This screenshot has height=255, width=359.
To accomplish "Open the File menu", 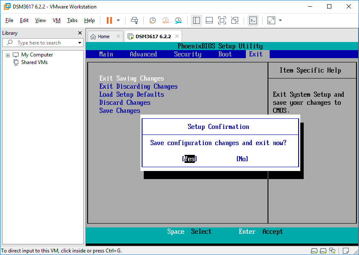I will (9, 20).
